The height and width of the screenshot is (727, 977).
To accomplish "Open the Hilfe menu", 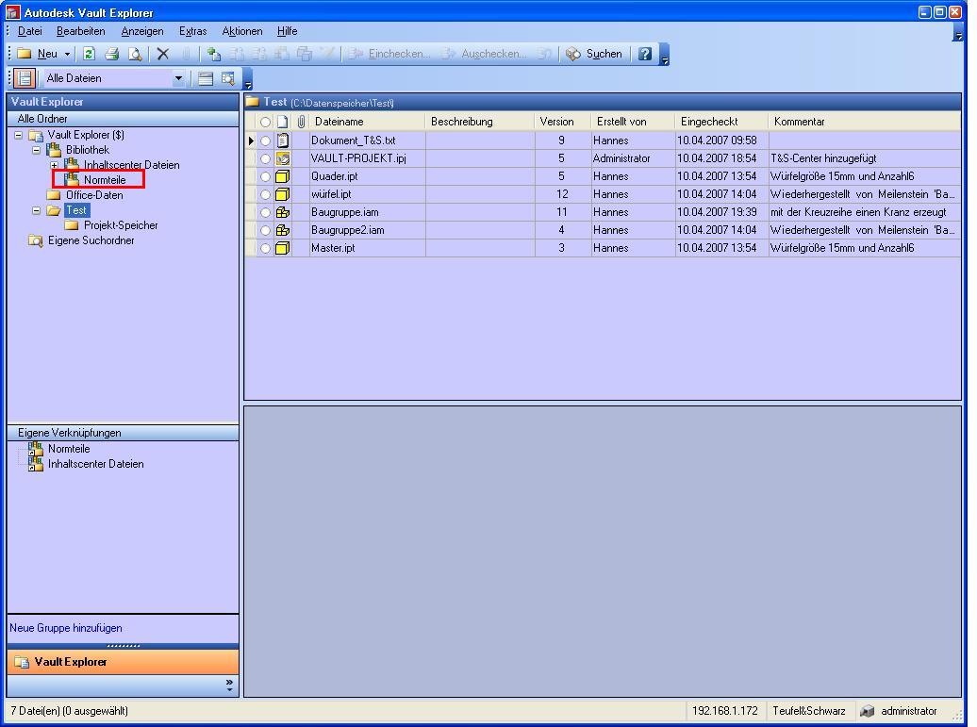I will [288, 31].
